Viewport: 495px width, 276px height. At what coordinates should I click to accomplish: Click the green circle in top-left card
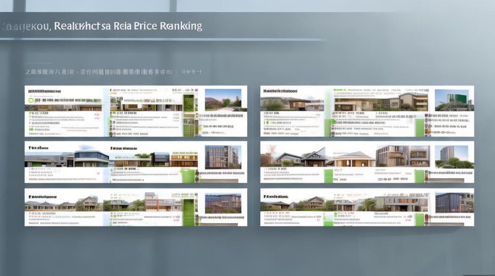(31, 100)
